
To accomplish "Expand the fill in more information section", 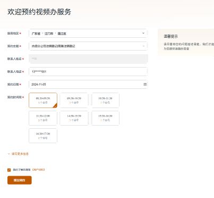I will [x=18, y=154].
